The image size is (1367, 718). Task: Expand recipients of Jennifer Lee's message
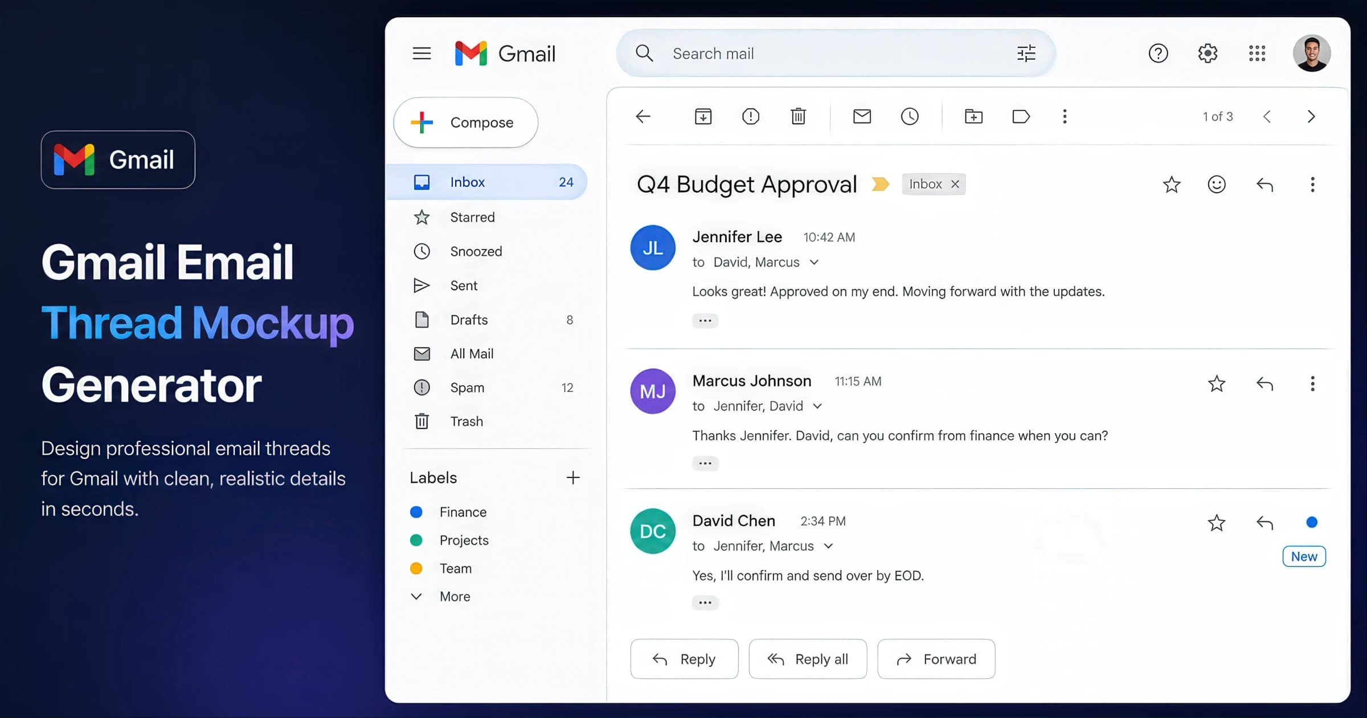815,262
